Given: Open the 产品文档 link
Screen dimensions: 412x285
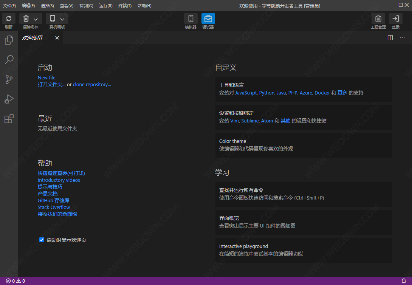Looking at the screenshot, I should click(48, 194).
